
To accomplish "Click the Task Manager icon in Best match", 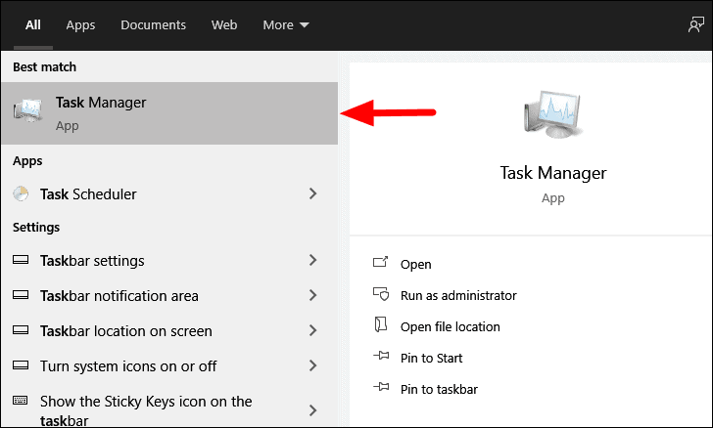I will coord(28,110).
